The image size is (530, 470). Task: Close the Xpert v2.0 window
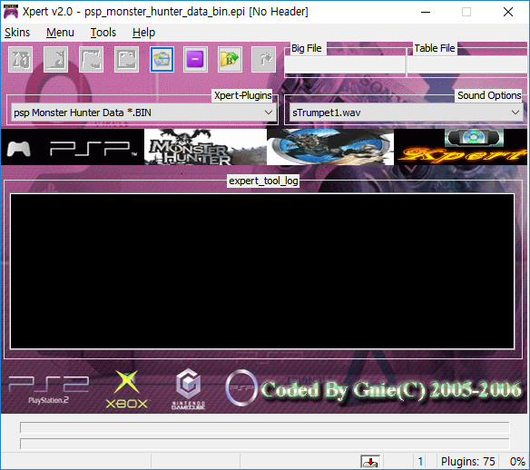508,12
